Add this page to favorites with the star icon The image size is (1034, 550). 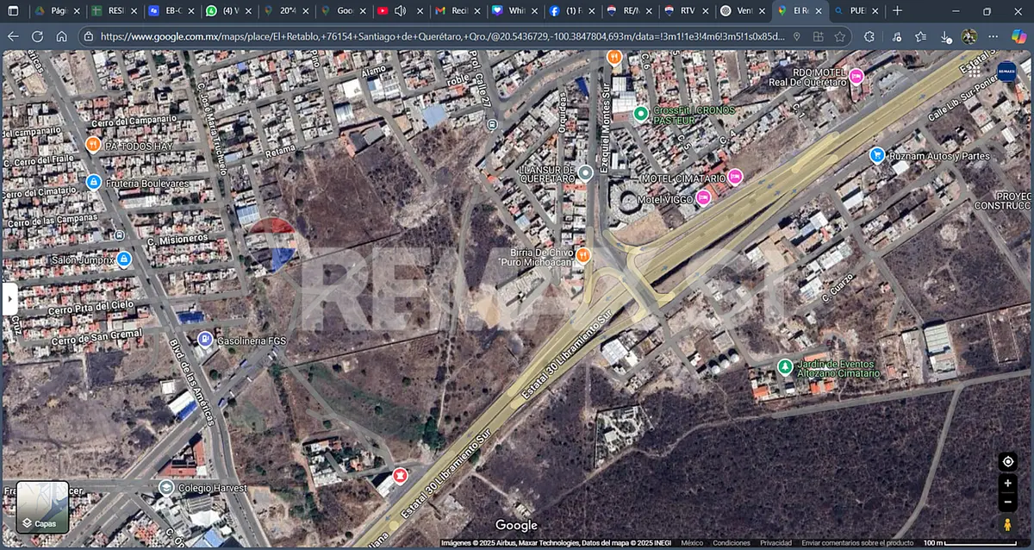839,37
